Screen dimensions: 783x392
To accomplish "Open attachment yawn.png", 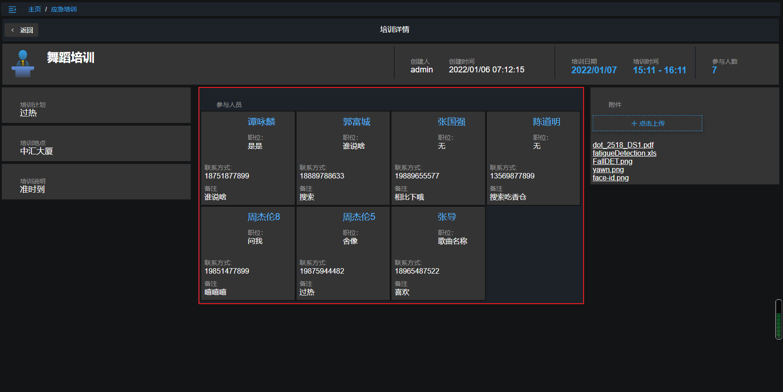I will click(x=608, y=169).
